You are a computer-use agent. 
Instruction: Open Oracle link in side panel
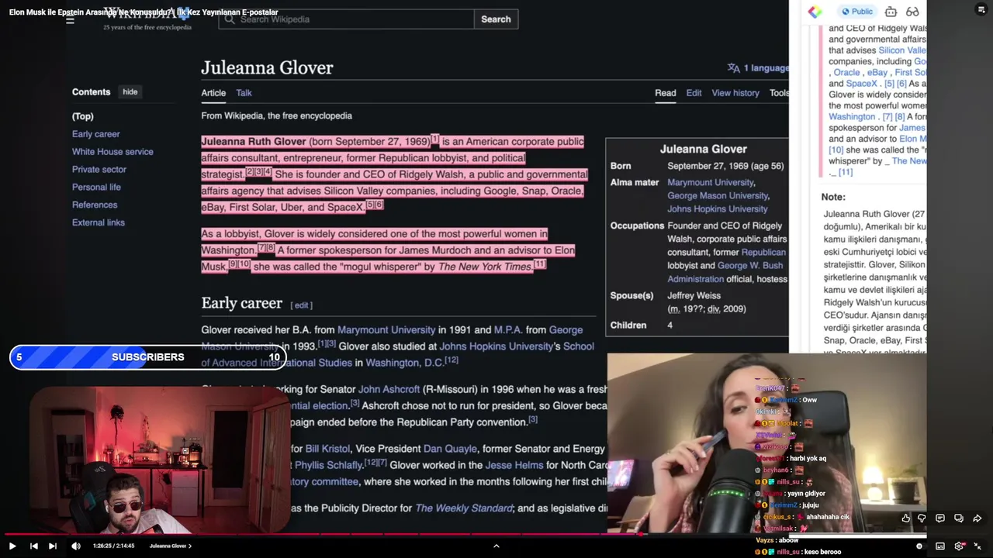(846, 73)
